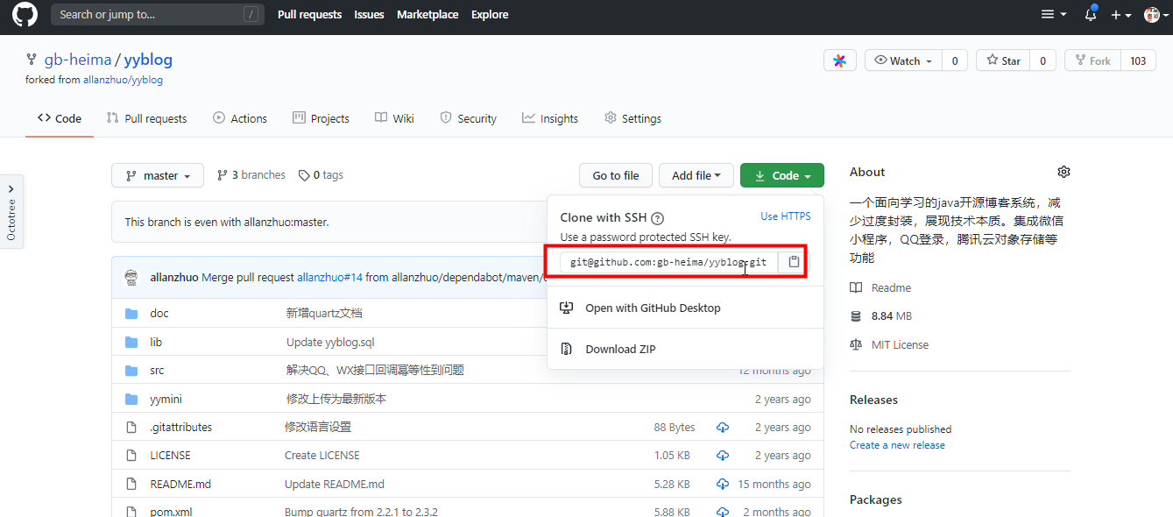
Task: Open the Insights tab
Action: point(550,118)
